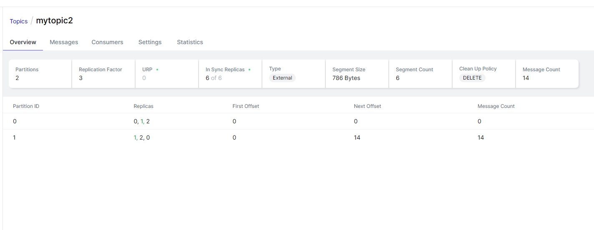The height and width of the screenshot is (230, 594).
Task: Click the '6 of 6' replicas value
Action: point(214,78)
